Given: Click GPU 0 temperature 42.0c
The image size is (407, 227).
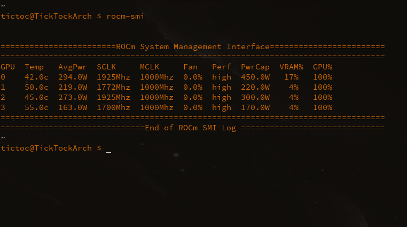Looking at the screenshot, I should [x=36, y=77].
